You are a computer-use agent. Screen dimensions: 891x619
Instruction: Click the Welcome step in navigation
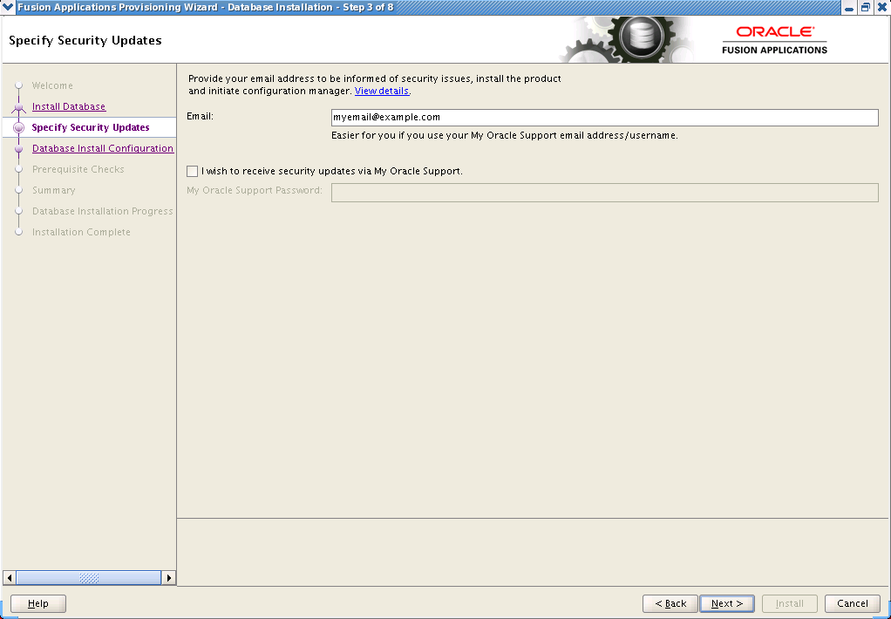[x=52, y=85]
